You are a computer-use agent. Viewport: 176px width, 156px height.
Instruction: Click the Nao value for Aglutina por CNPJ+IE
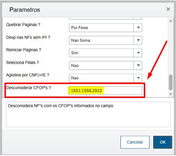[101, 78]
